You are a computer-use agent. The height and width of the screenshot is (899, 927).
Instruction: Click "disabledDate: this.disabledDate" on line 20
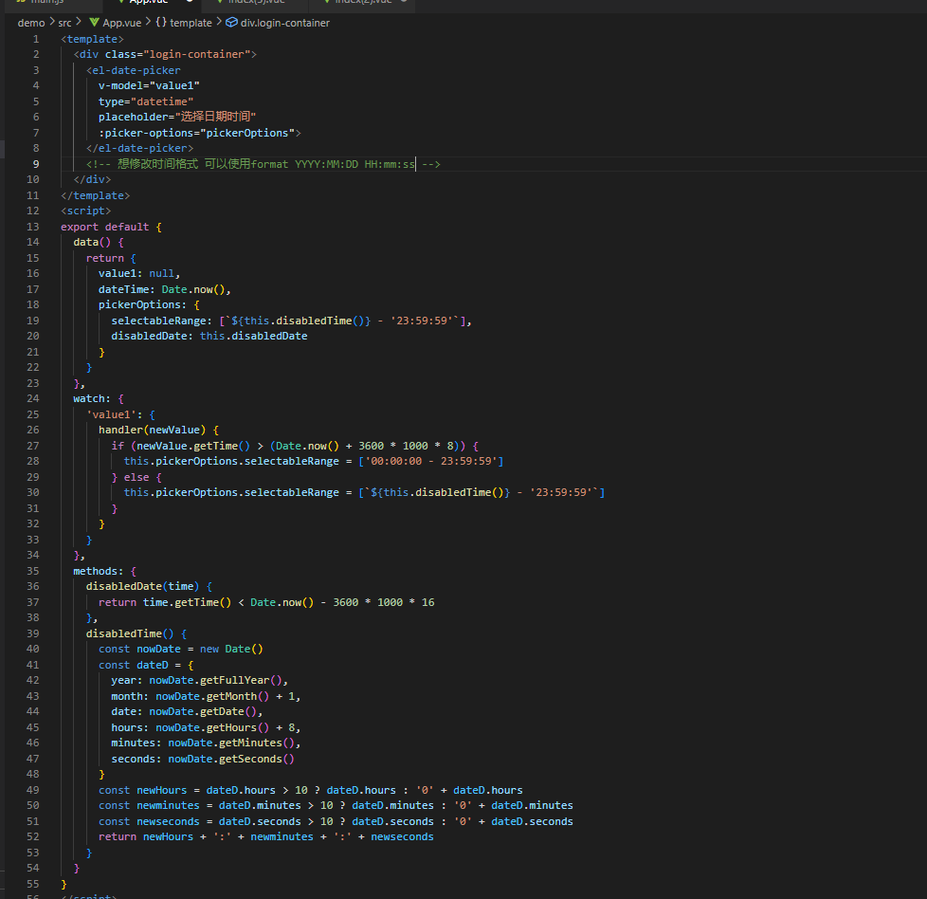pyautogui.click(x=209, y=336)
